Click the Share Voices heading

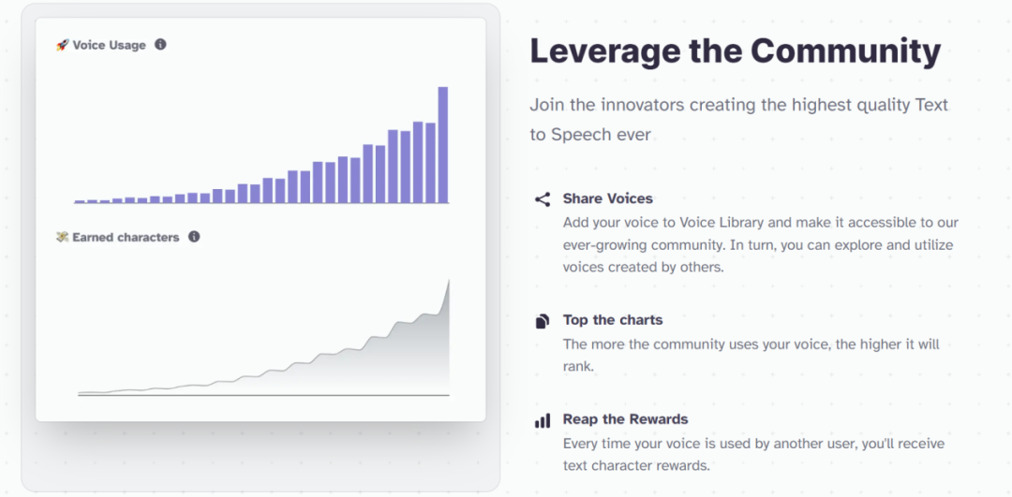click(x=608, y=198)
